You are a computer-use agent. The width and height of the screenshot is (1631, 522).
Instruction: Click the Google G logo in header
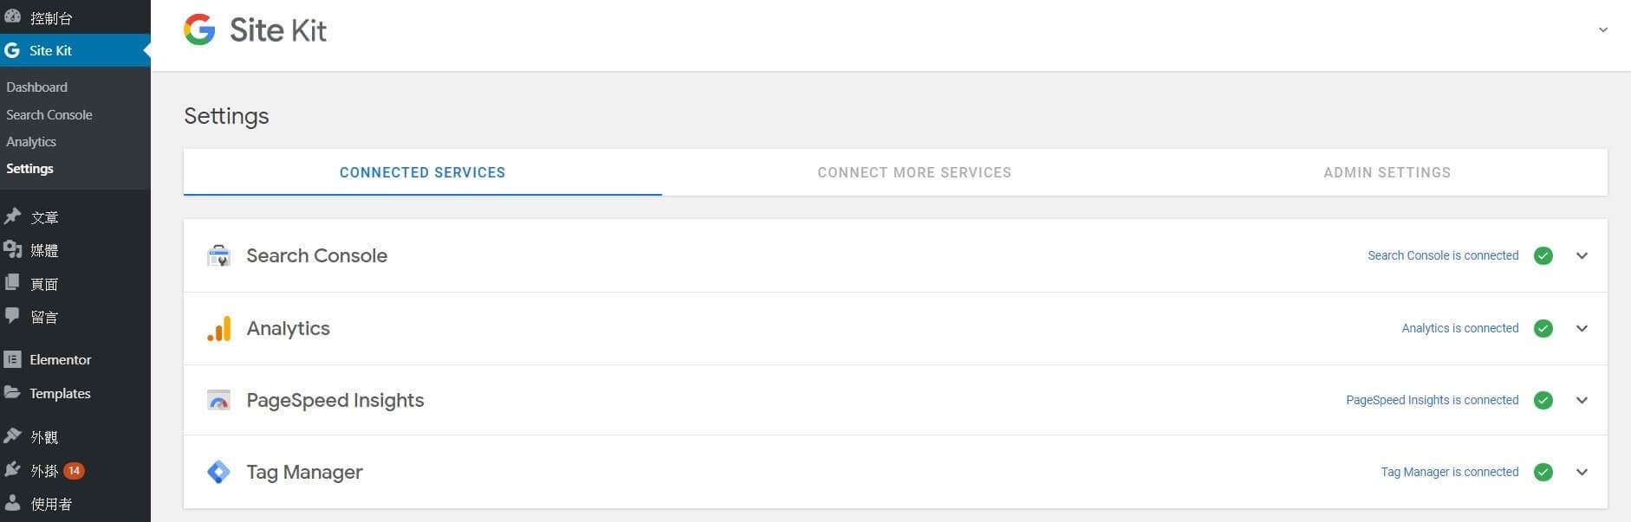[199, 30]
